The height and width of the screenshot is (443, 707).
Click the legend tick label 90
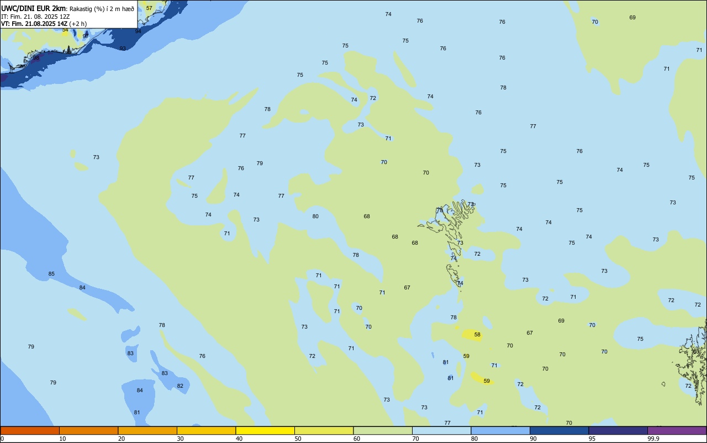pos(534,439)
